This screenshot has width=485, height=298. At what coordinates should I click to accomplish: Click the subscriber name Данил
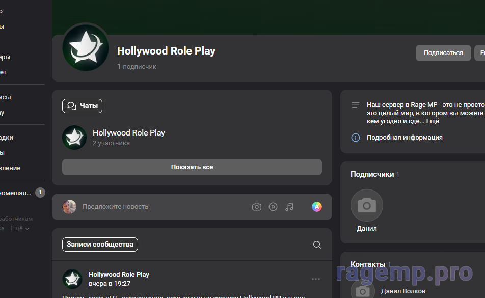coord(366,229)
